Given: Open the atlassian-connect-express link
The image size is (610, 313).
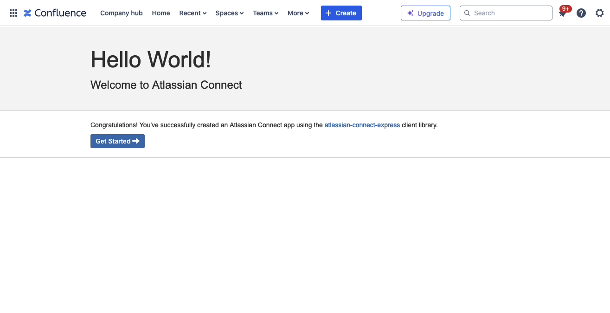Looking at the screenshot, I should coord(362,125).
